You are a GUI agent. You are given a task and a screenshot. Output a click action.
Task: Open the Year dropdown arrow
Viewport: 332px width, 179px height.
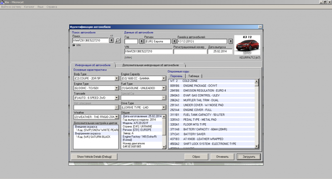[142, 41]
